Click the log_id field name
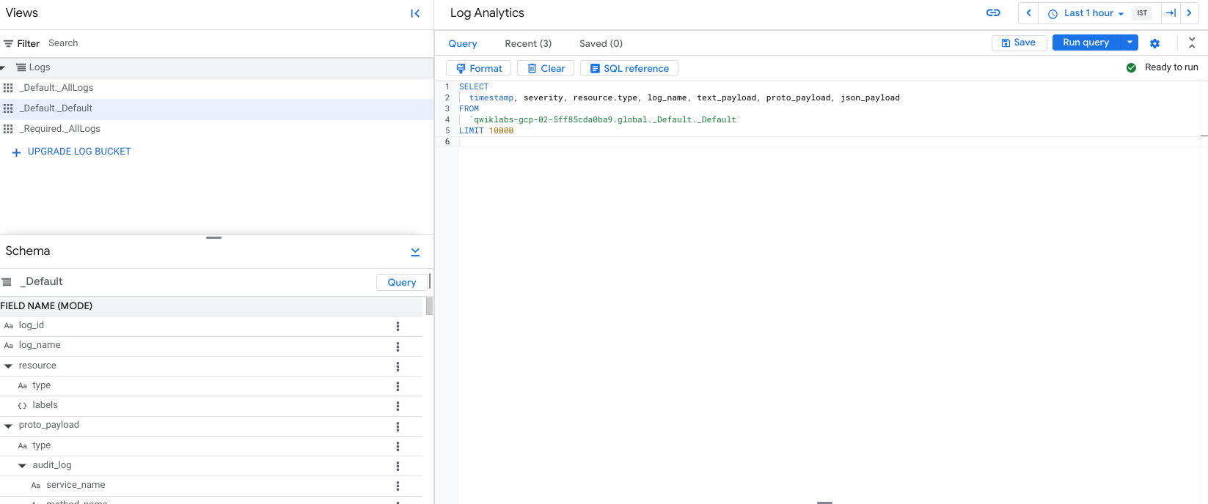The height and width of the screenshot is (504, 1208). pyautogui.click(x=32, y=325)
